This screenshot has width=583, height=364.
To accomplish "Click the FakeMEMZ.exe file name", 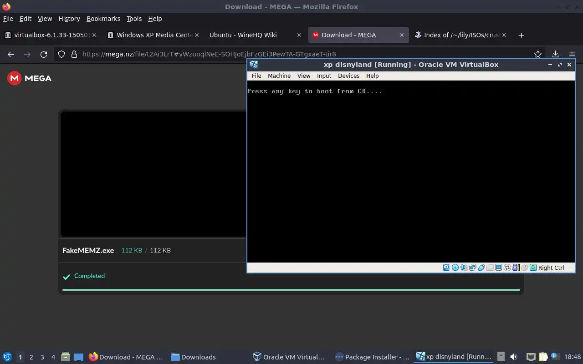I will 88,250.
